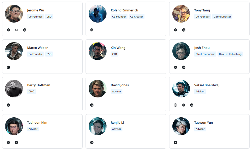Select the Jerome Wu name heading
Screen dimensions: 251x150
(36, 10)
